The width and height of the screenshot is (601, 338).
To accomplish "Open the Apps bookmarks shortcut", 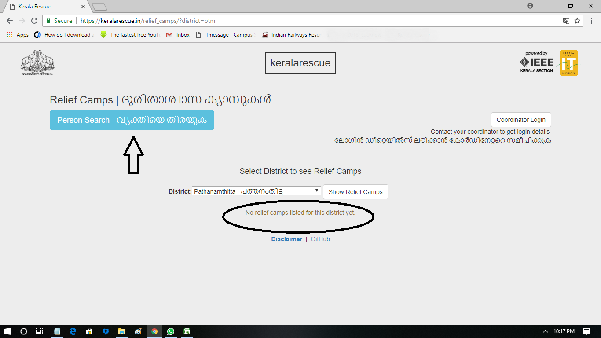I will (18, 35).
